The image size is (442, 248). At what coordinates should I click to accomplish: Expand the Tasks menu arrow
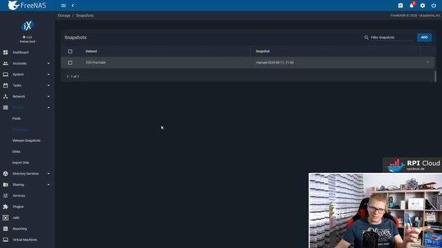pos(48,85)
